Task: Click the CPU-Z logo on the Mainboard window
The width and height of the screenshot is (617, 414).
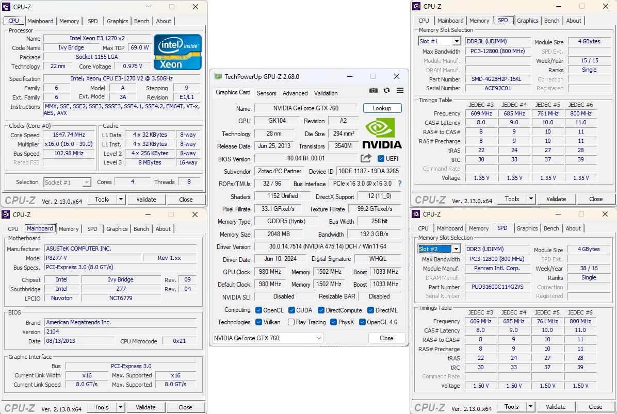Action: coord(19,407)
